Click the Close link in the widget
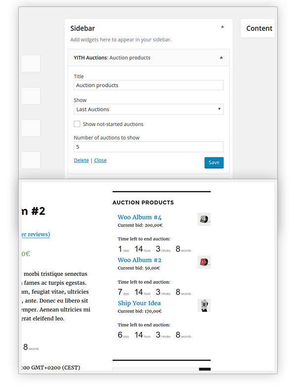The image size is (296, 388). click(x=100, y=160)
